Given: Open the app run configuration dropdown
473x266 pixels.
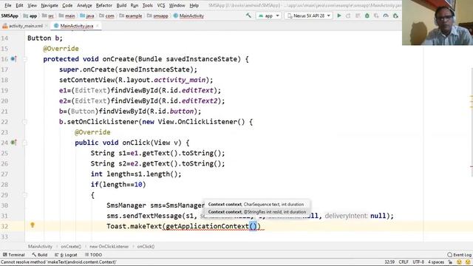Looking at the screenshot, I should click(268, 16).
